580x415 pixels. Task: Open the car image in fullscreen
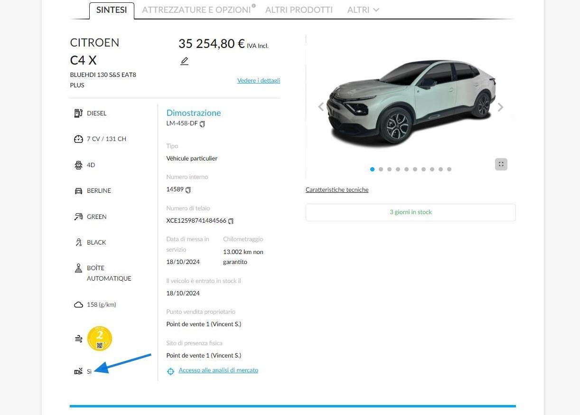(x=501, y=164)
